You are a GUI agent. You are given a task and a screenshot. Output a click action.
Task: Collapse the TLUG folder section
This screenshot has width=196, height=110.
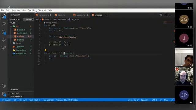21,23
